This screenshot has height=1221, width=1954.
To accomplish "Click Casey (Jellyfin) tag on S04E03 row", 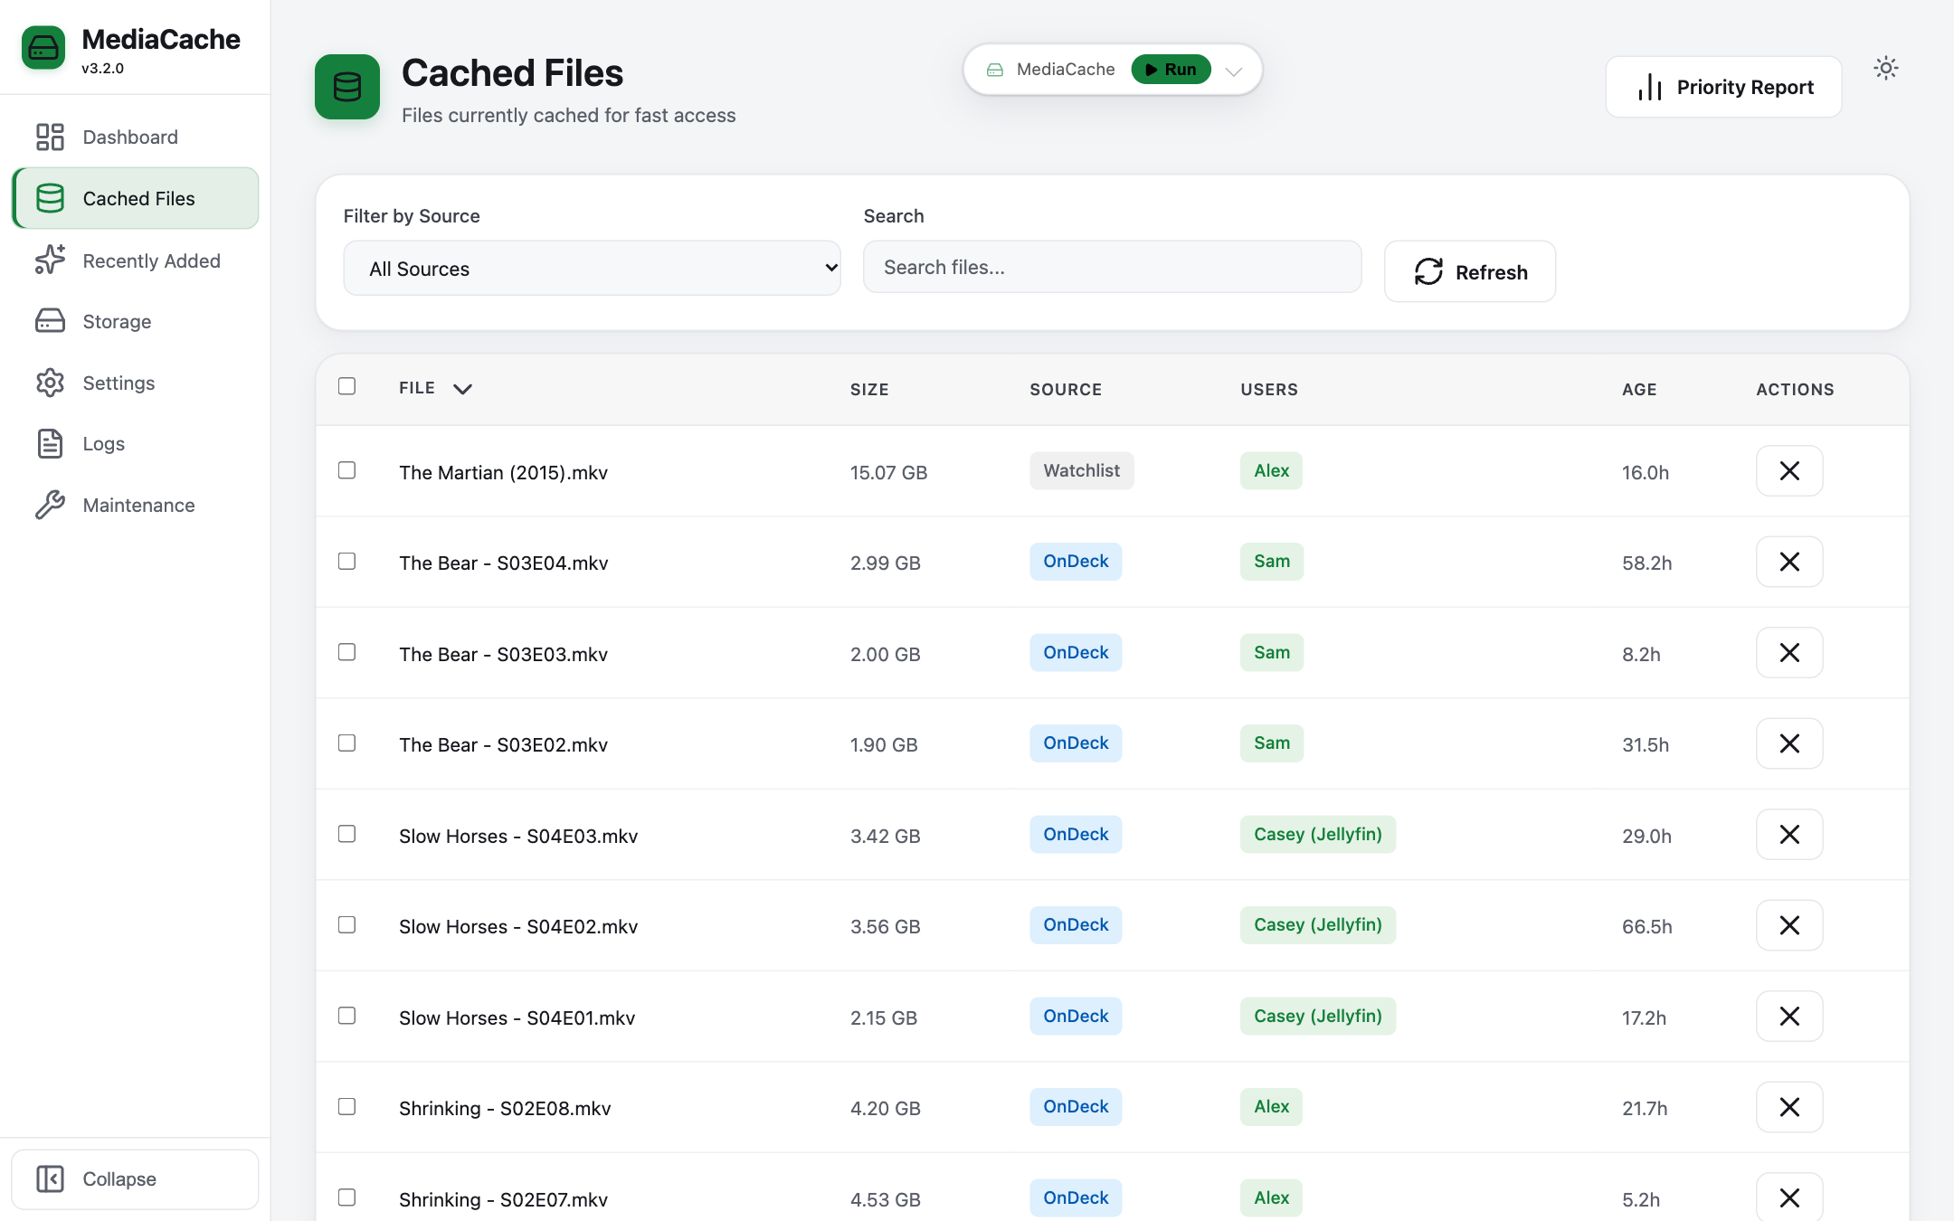I will 1317,834.
